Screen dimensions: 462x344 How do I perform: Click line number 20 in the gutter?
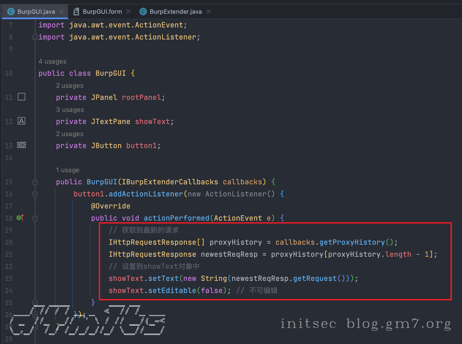[9, 243]
